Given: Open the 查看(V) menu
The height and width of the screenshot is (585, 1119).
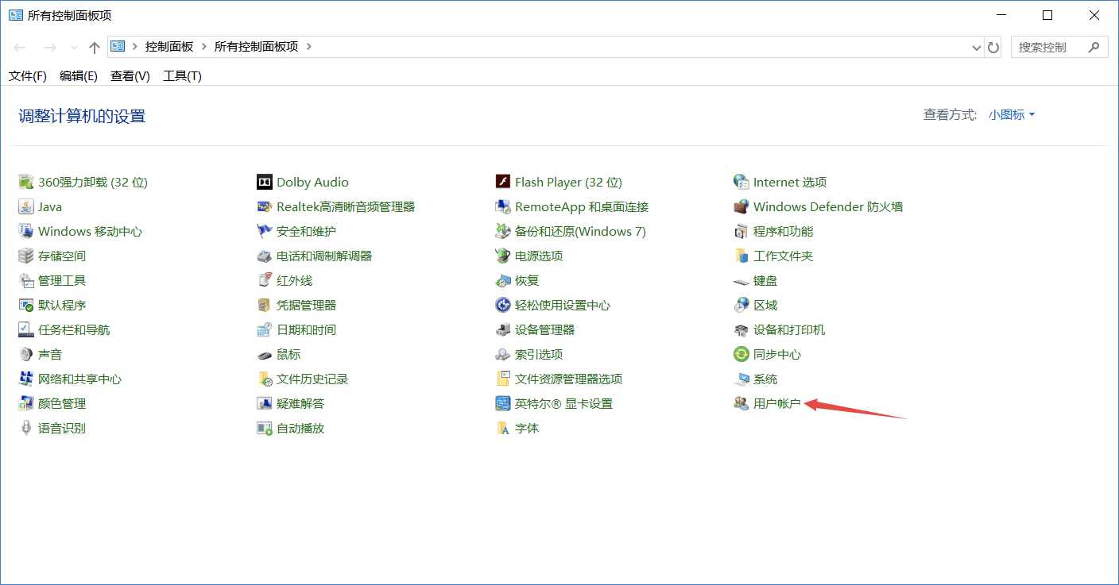Looking at the screenshot, I should click(x=130, y=75).
